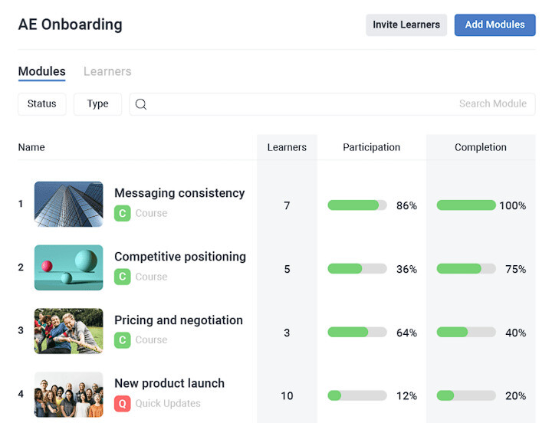Open the Pricing and negotiation module
Image resolution: width=552 pixels, height=423 pixels.
click(x=179, y=320)
